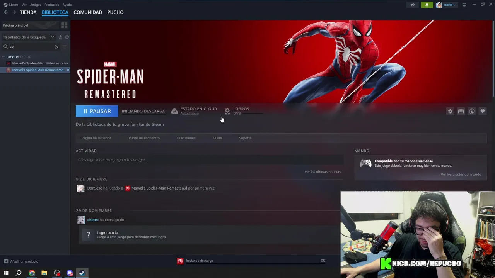Pause the download with PAUSAR button
The height and width of the screenshot is (278, 495).
coord(97,111)
